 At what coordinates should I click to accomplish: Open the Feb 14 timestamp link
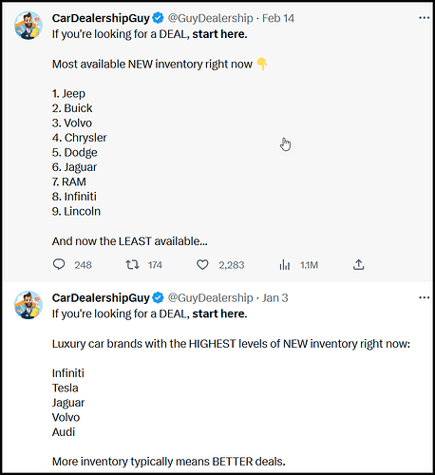coord(278,18)
